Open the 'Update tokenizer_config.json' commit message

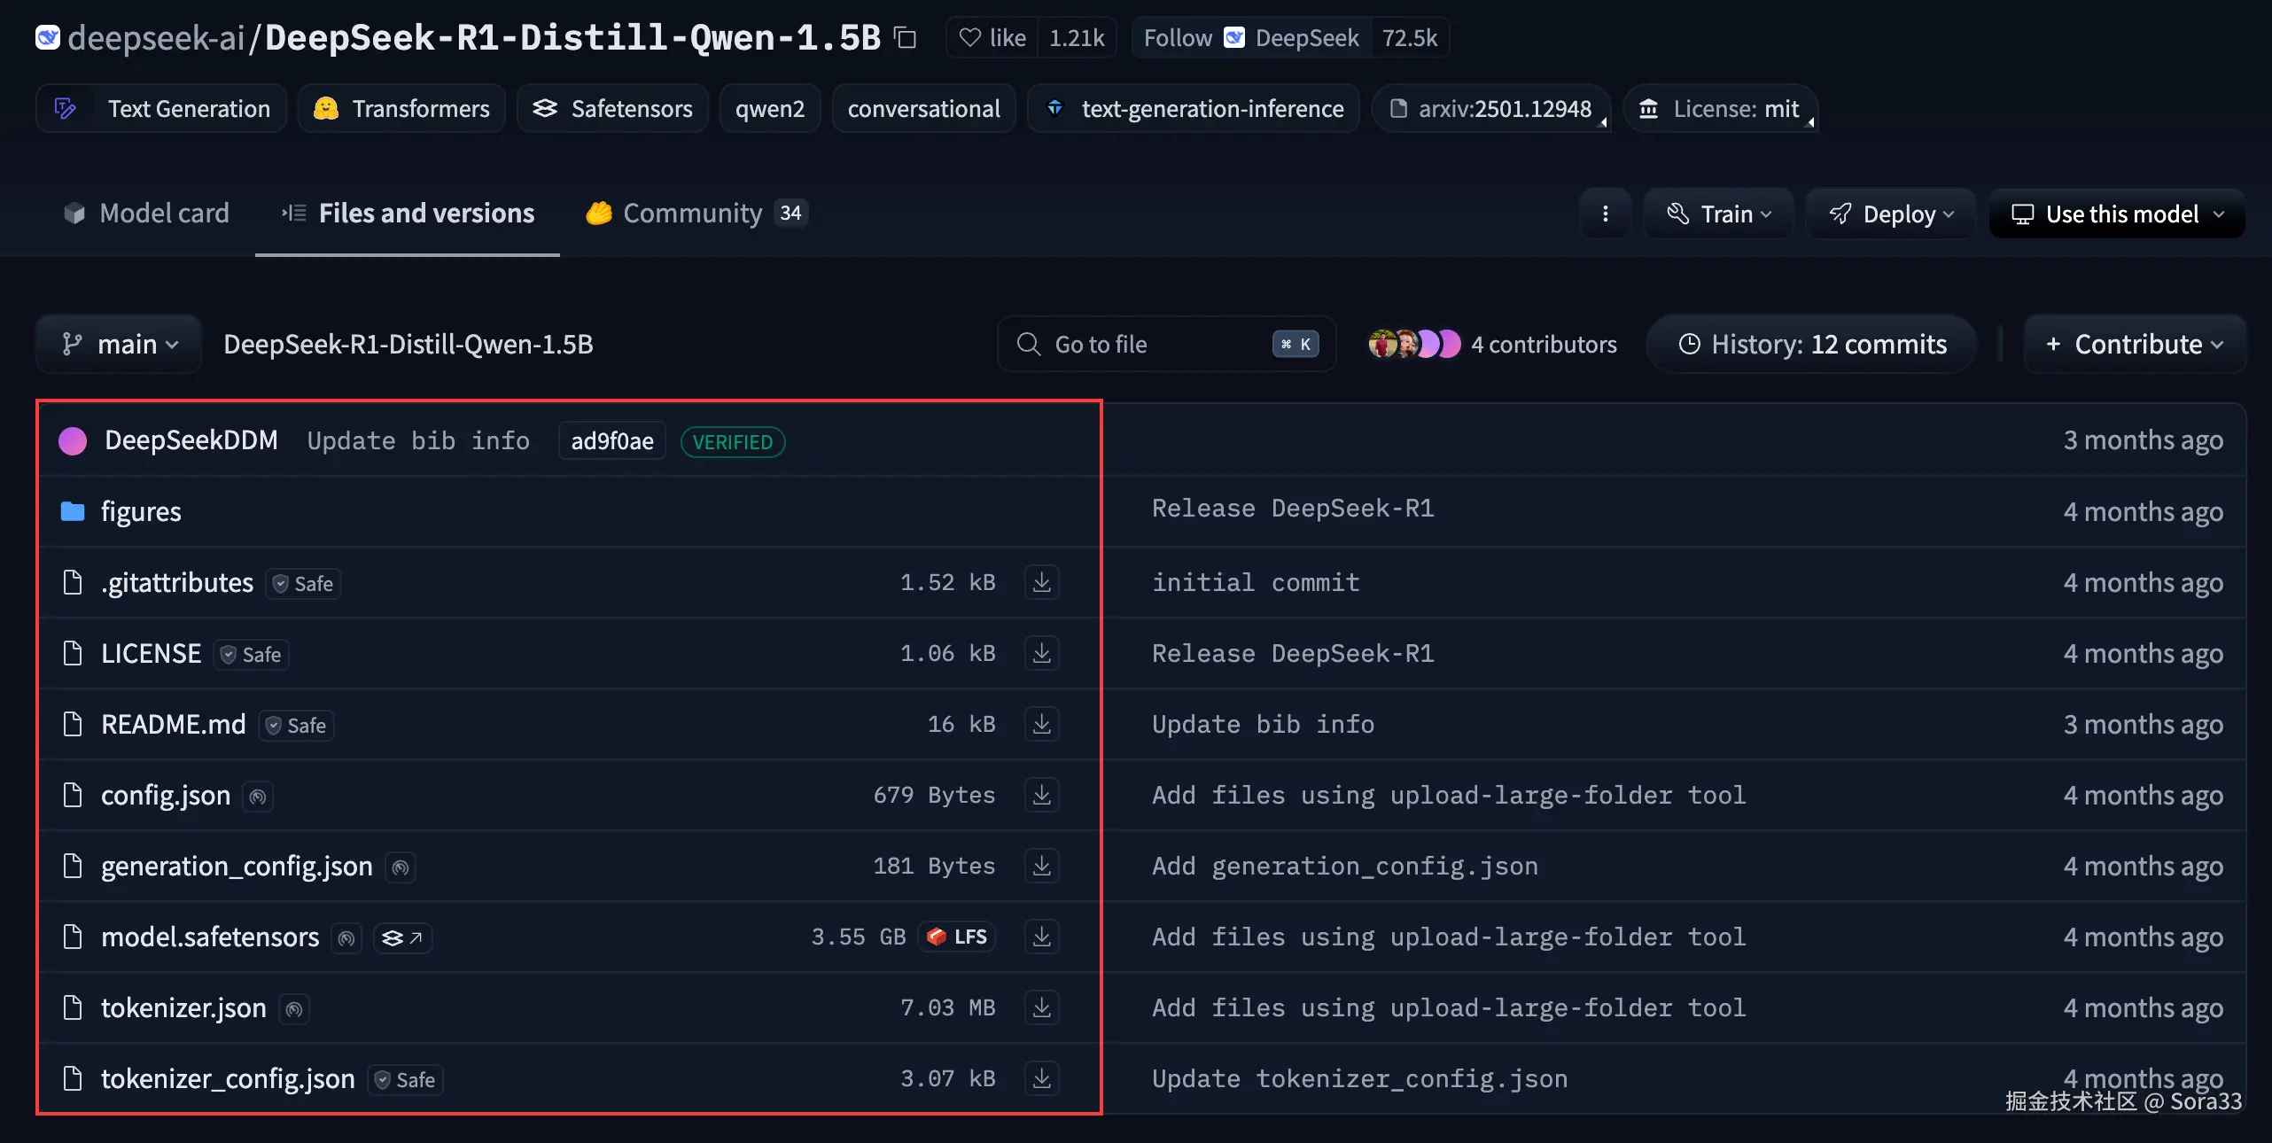tap(1360, 1078)
